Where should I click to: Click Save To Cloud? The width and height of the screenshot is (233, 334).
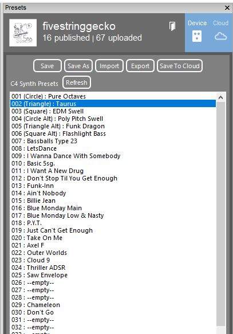[180, 66]
